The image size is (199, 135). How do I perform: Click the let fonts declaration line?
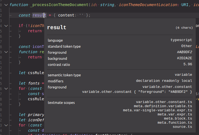(31, 83)
